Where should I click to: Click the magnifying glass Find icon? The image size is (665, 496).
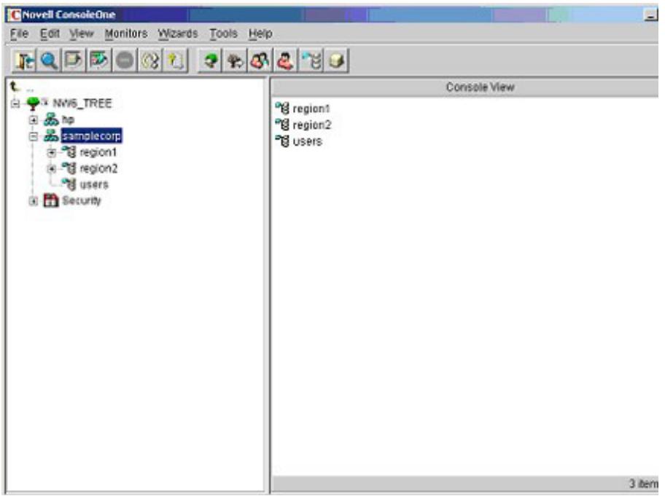point(49,60)
